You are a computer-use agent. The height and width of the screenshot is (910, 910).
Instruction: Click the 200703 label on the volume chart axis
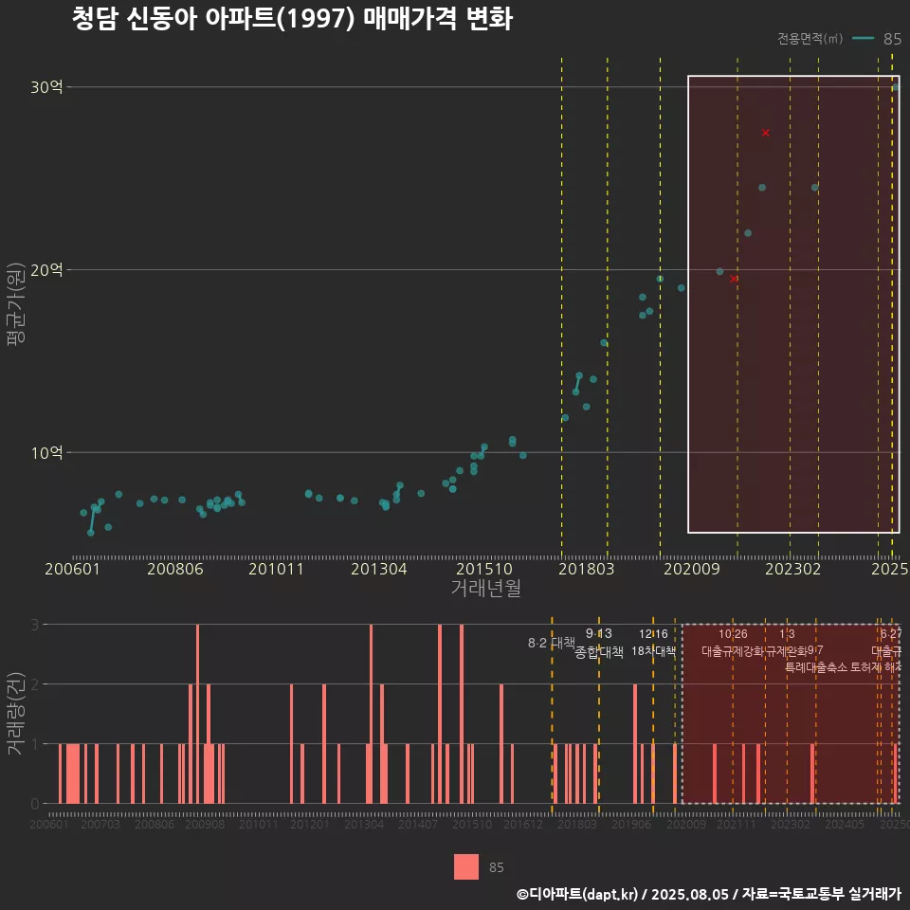[100, 824]
